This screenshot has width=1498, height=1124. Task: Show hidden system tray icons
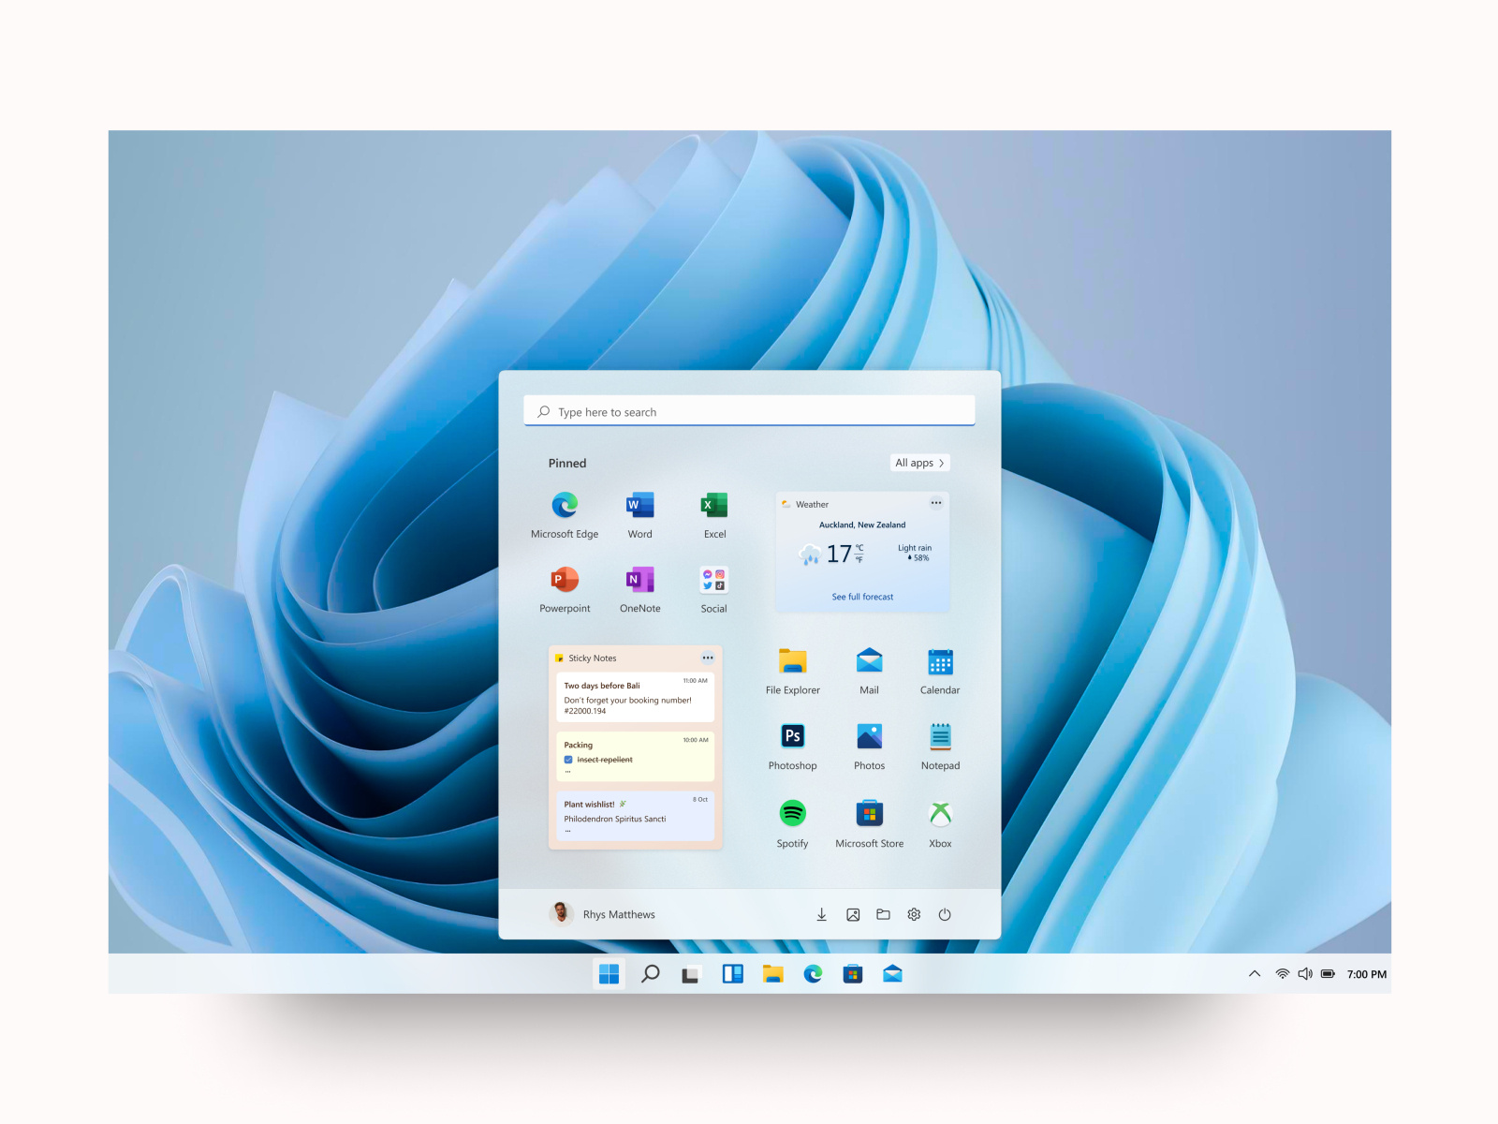click(x=1255, y=974)
